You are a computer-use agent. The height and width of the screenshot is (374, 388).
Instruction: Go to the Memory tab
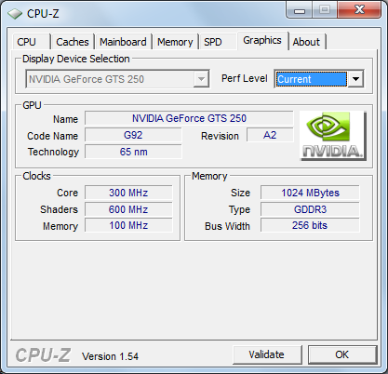point(175,42)
